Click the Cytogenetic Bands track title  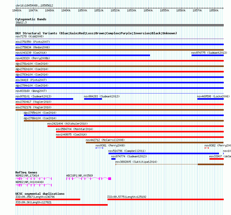click(31, 19)
